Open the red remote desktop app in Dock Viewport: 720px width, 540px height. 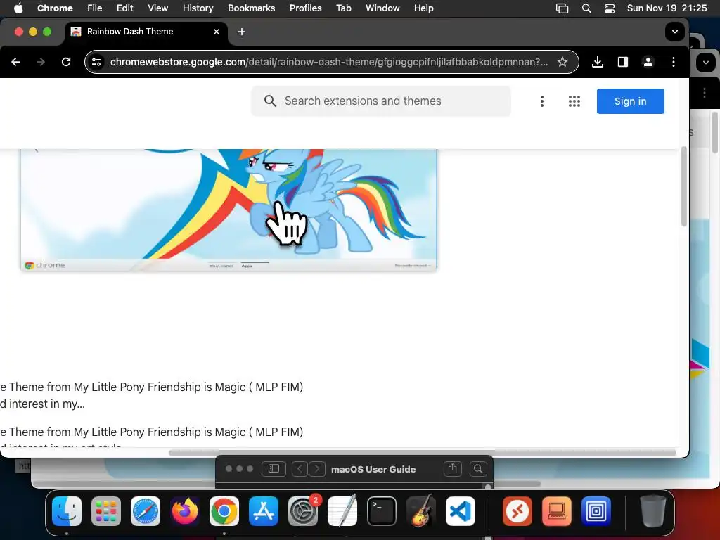coord(517,511)
